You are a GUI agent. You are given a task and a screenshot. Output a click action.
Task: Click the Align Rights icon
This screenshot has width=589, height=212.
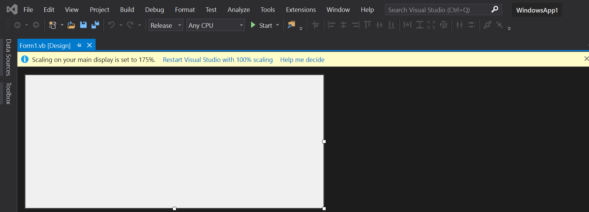355,25
